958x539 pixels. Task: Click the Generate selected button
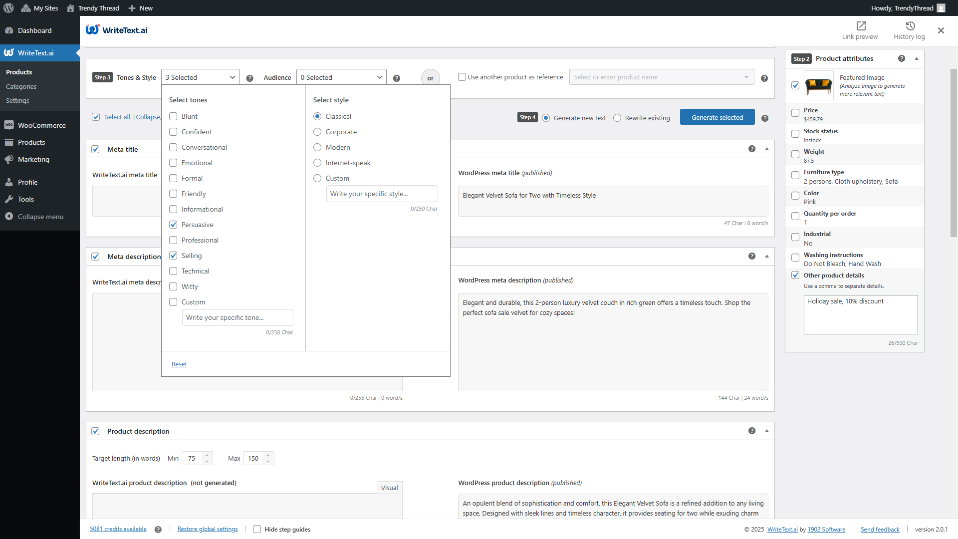point(718,117)
